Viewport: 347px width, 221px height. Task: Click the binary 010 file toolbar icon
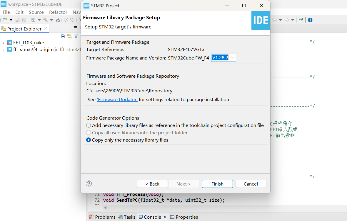[58, 20]
